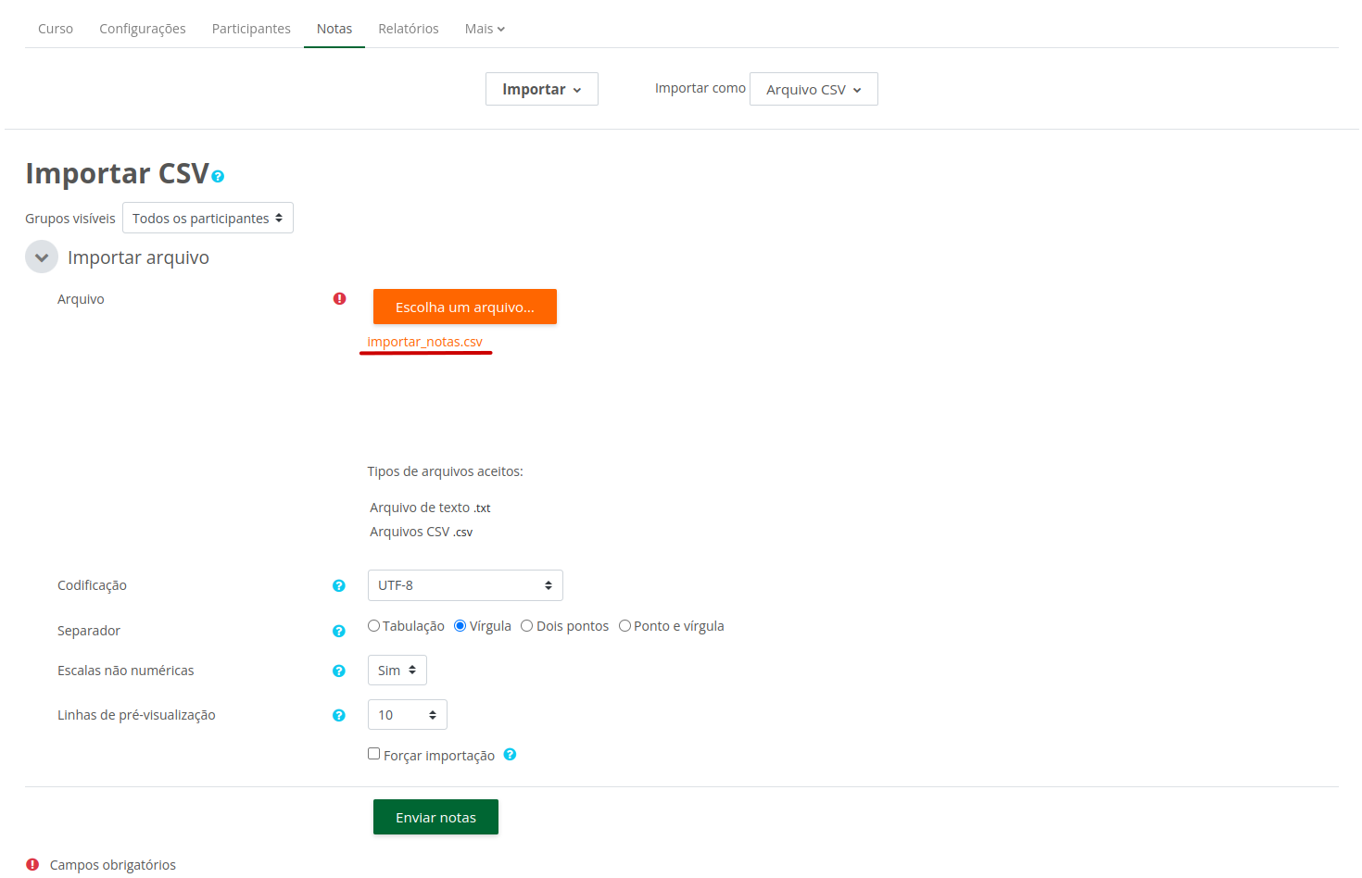Show help for Escalas não numéricas
Screen dimensions: 1362x878
tap(339, 671)
